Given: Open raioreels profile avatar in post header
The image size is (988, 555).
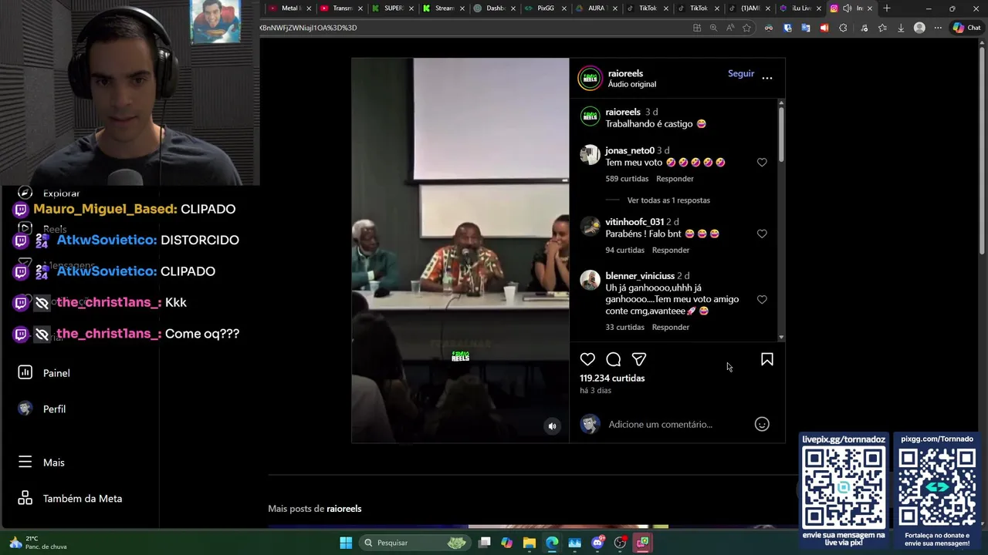Looking at the screenshot, I should [x=590, y=78].
